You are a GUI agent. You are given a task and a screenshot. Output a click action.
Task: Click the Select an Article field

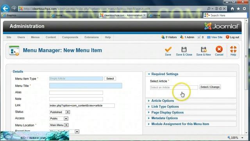(174, 87)
